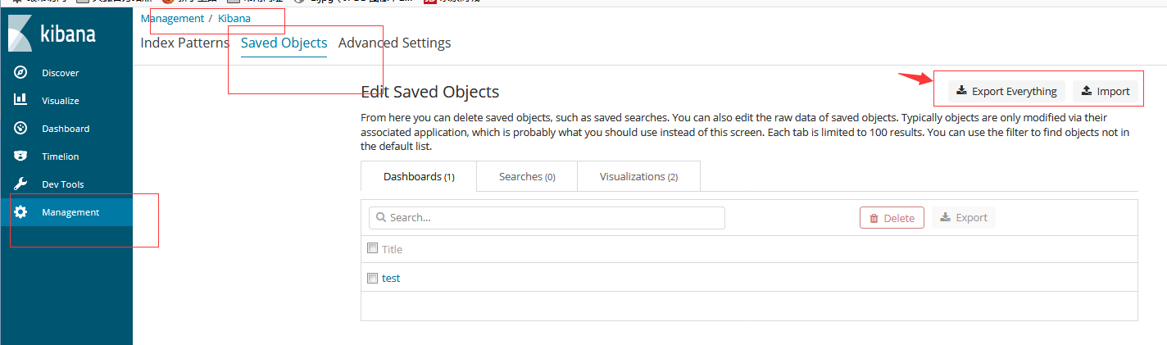1167x345 pixels.
Task: Select the Dashboards (1) tab
Action: (419, 176)
